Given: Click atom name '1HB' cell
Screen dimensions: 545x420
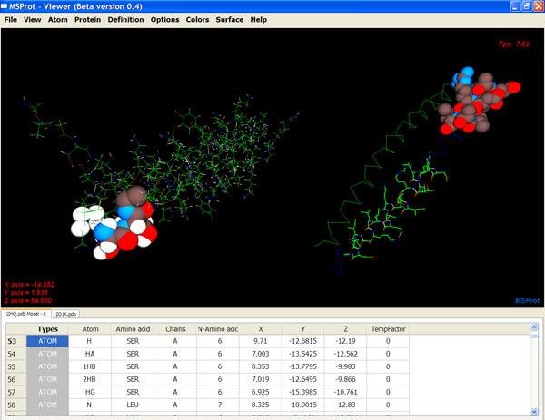Looking at the screenshot, I should click(90, 366).
